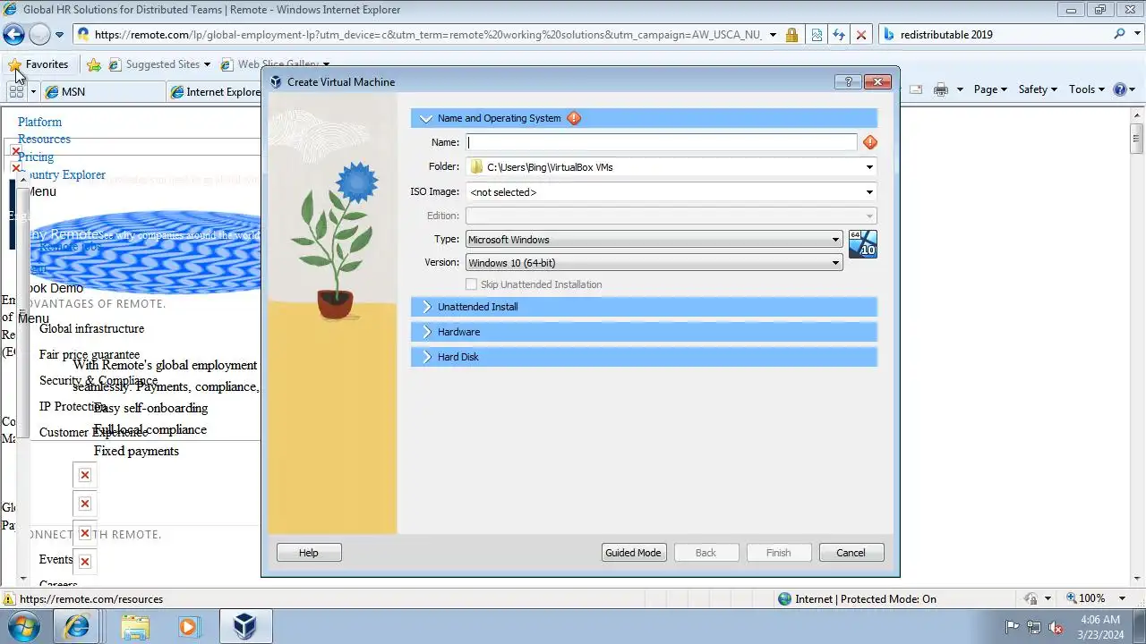Click the Stop loading red X icon
This screenshot has height=644, width=1146.
tap(861, 35)
